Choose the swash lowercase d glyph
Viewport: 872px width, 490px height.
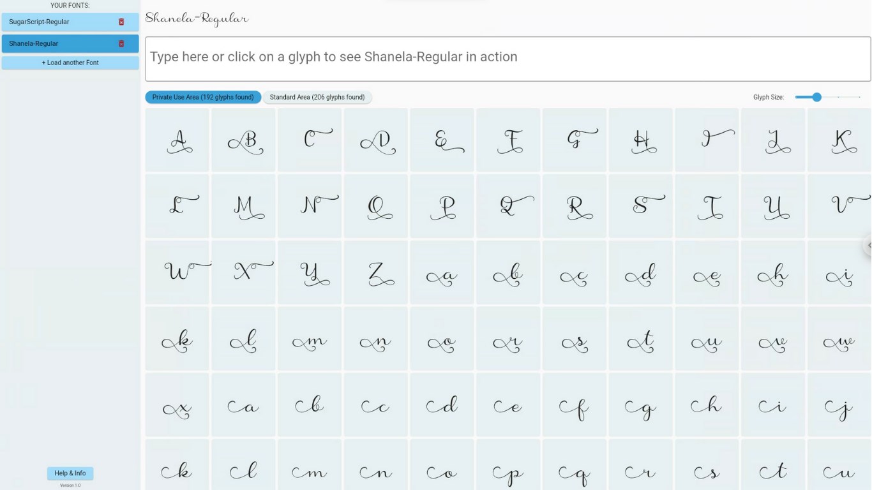click(x=640, y=272)
